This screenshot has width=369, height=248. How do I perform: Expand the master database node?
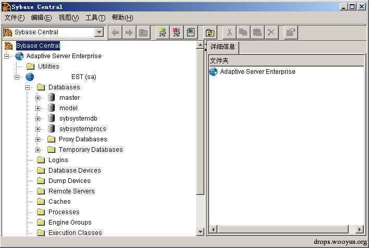pos(38,98)
